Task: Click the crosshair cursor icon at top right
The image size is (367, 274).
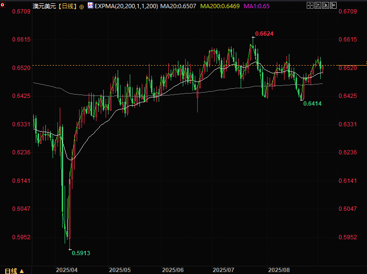Action: tap(310, 5)
